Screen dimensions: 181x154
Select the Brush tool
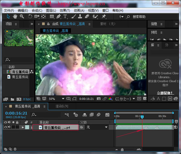click(73, 17)
